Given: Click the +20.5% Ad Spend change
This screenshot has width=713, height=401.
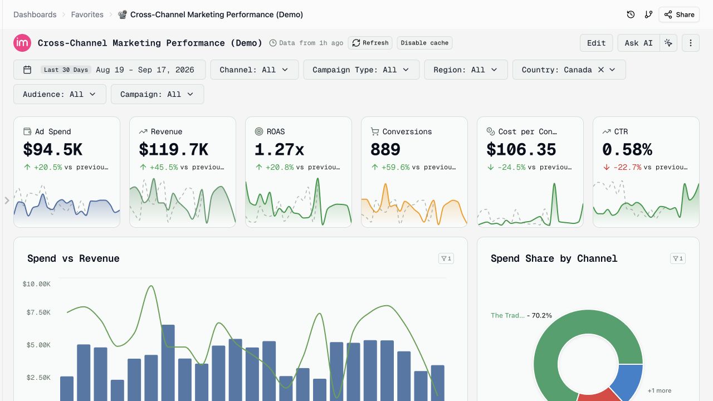Looking at the screenshot, I should 47,167.
